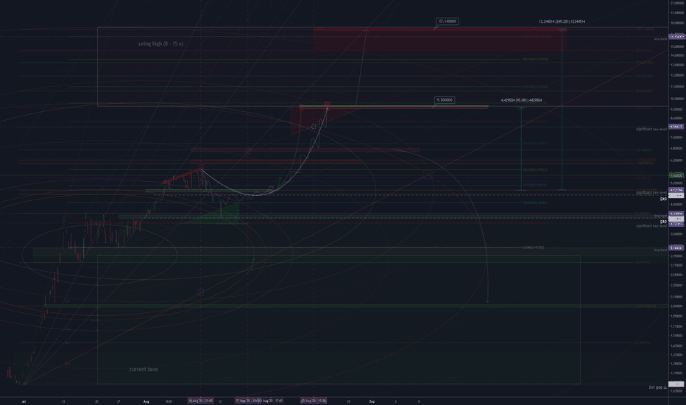Click the green 5.500000 price tag on the axis
The width and height of the screenshot is (686, 405).
676,175
